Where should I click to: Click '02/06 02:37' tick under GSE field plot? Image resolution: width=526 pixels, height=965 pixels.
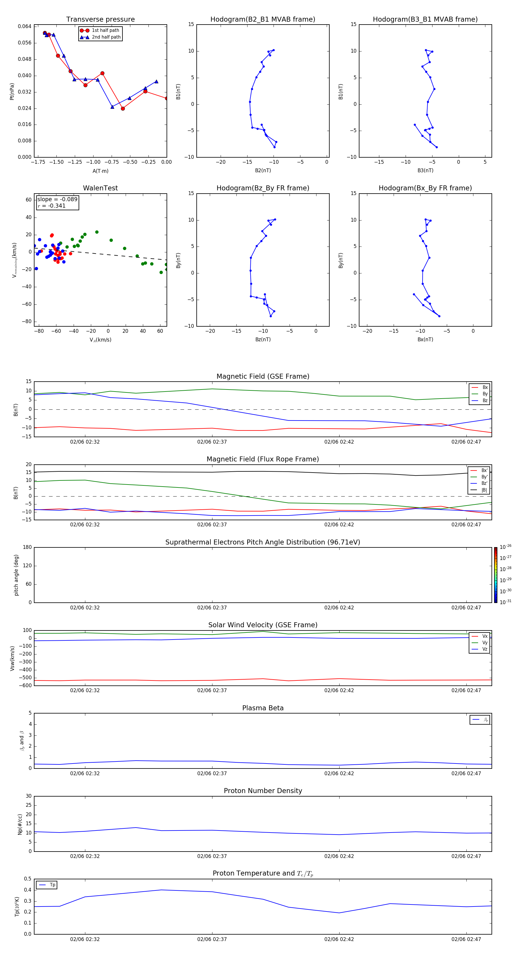coord(212,442)
